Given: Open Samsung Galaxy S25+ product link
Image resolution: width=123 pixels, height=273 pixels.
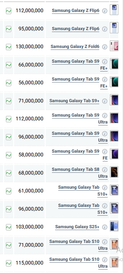Looking at the screenshot, I should pyautogui.click(x=77, y=227).
